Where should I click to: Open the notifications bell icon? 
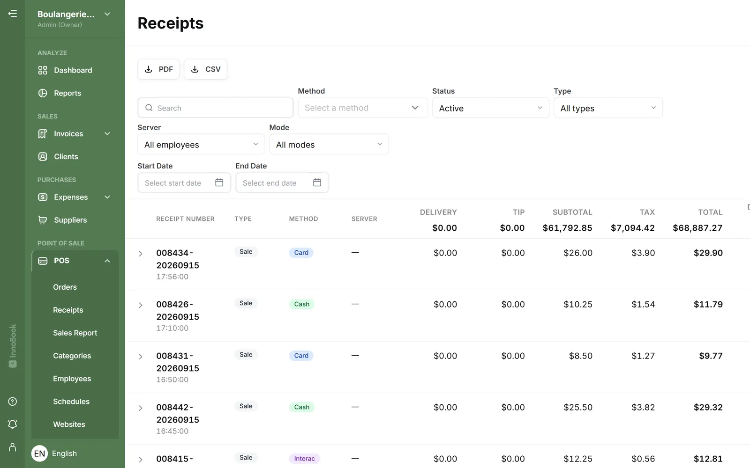click(x=13, y=424)
